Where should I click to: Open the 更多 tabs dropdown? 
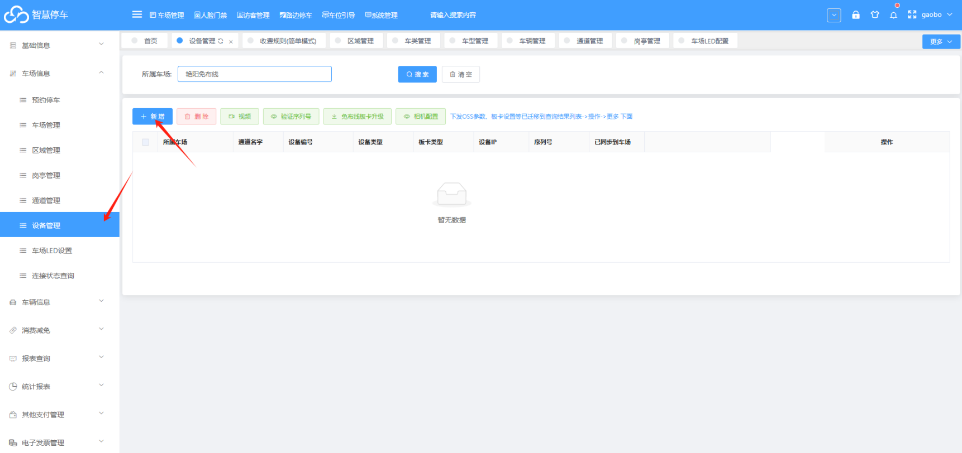pos(941,42)
